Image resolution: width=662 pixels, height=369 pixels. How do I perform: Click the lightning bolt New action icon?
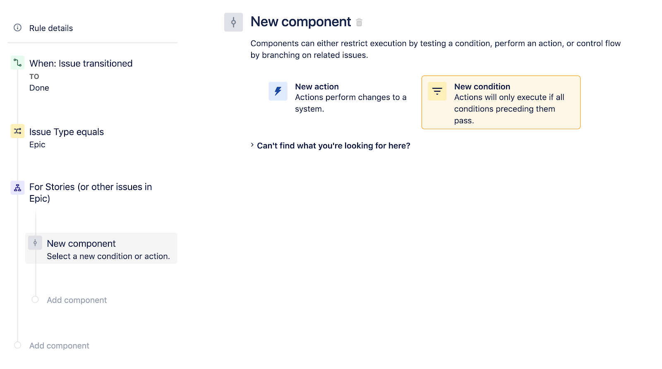pos(278,91)
